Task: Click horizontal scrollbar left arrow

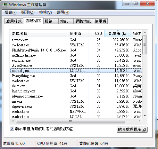Action: tap(13, 121)
